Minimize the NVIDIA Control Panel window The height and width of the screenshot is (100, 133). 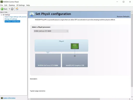[x=117, y=2]
